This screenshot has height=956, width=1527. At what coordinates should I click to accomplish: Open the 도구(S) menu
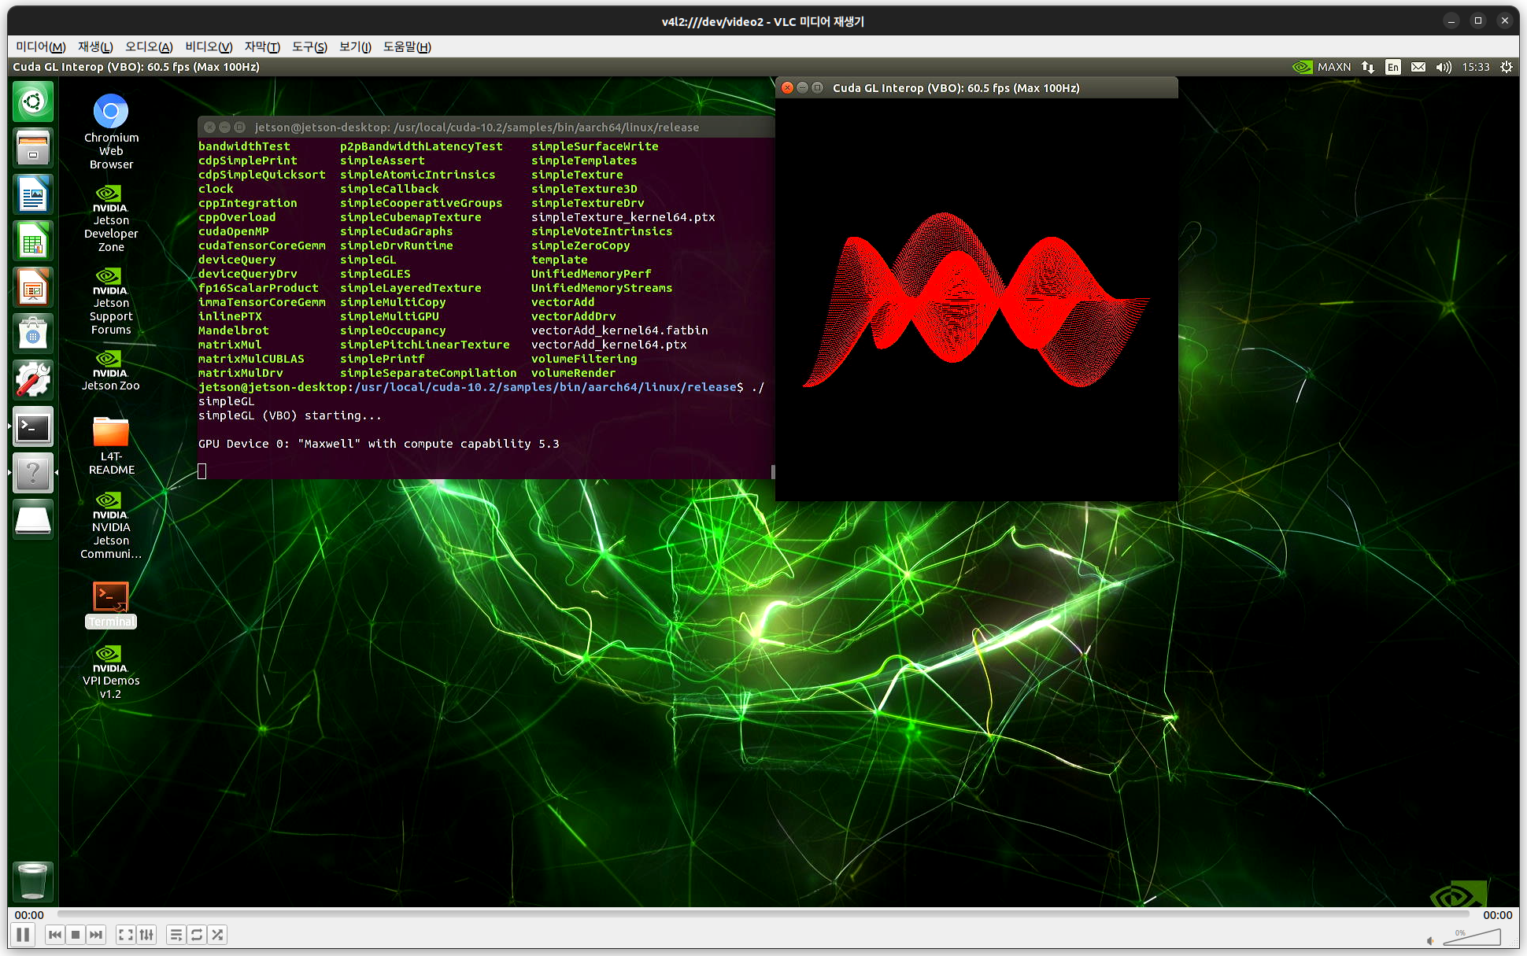point(309,46)
